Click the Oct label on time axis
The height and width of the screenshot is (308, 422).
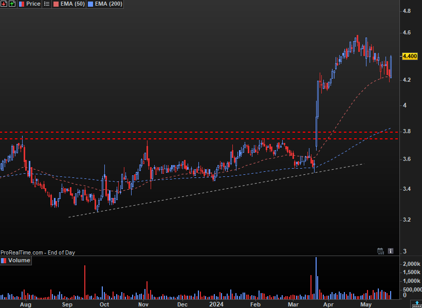point(104,304)
